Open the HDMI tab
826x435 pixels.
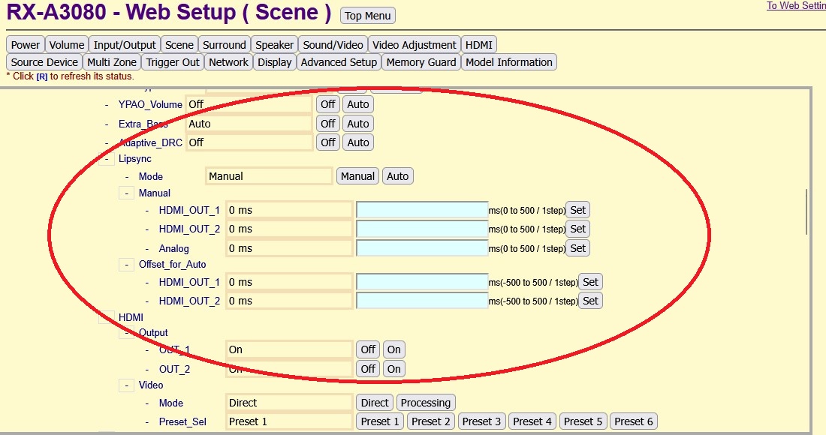[479, 45]
